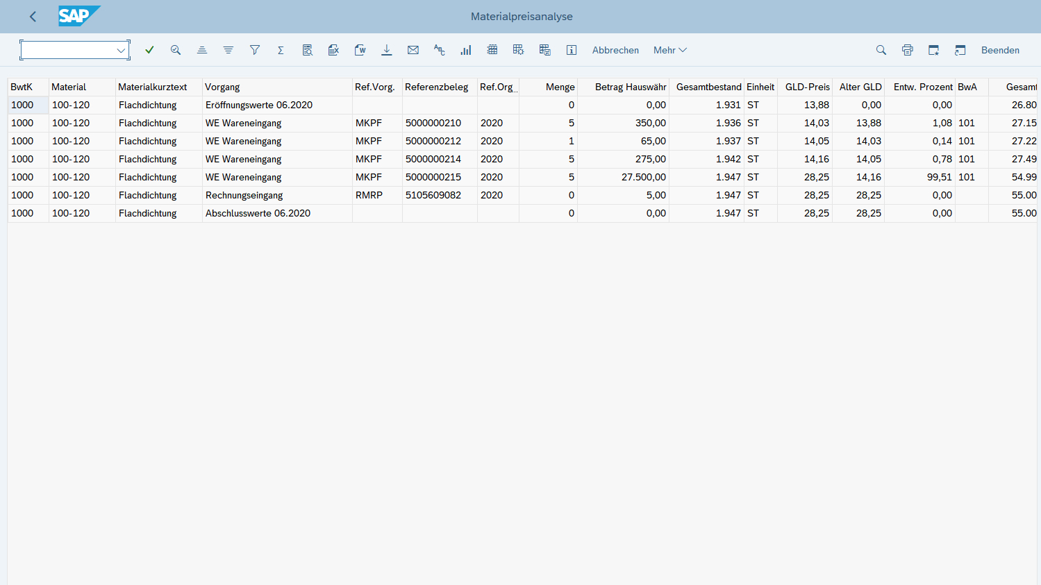Click the amount 275,00 cell

tap(623, 159)
